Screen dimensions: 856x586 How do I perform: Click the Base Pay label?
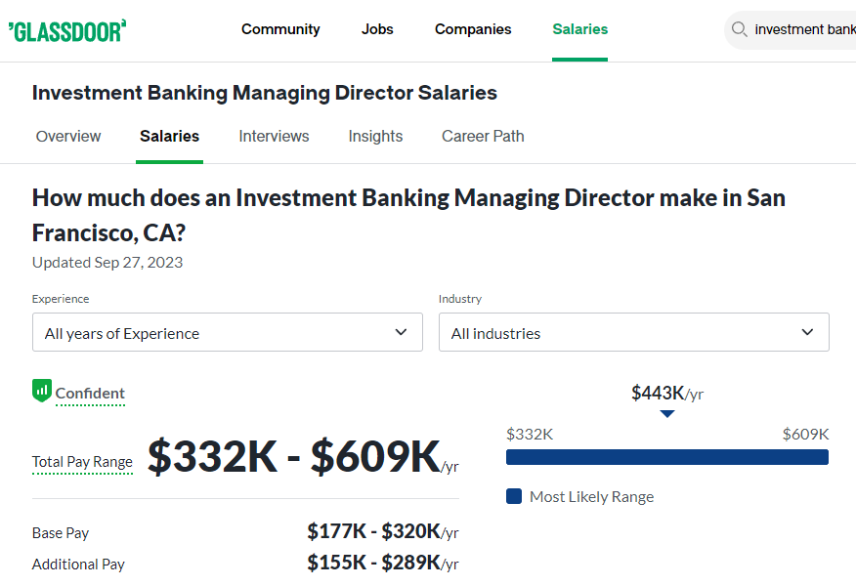pos(61,533)
